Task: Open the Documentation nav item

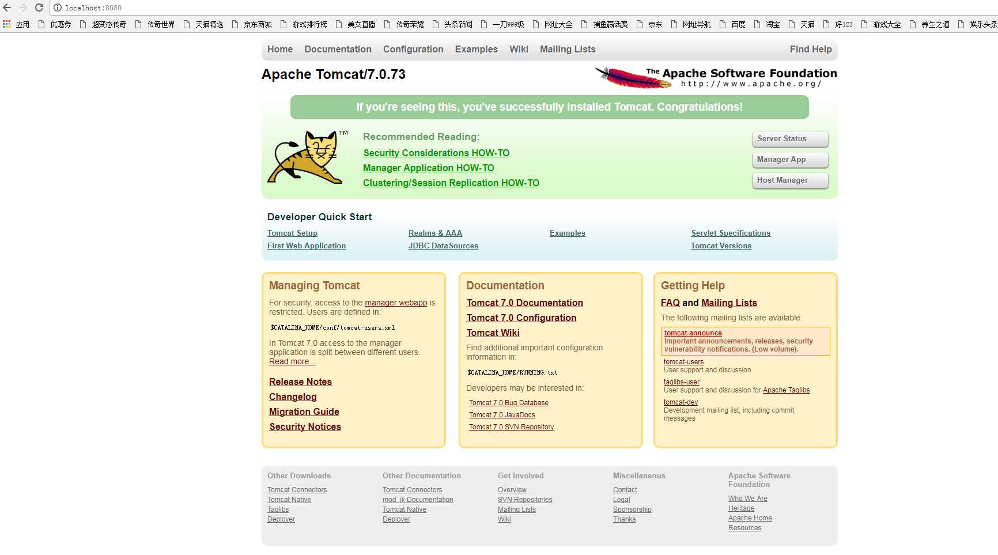Action: 338,50
